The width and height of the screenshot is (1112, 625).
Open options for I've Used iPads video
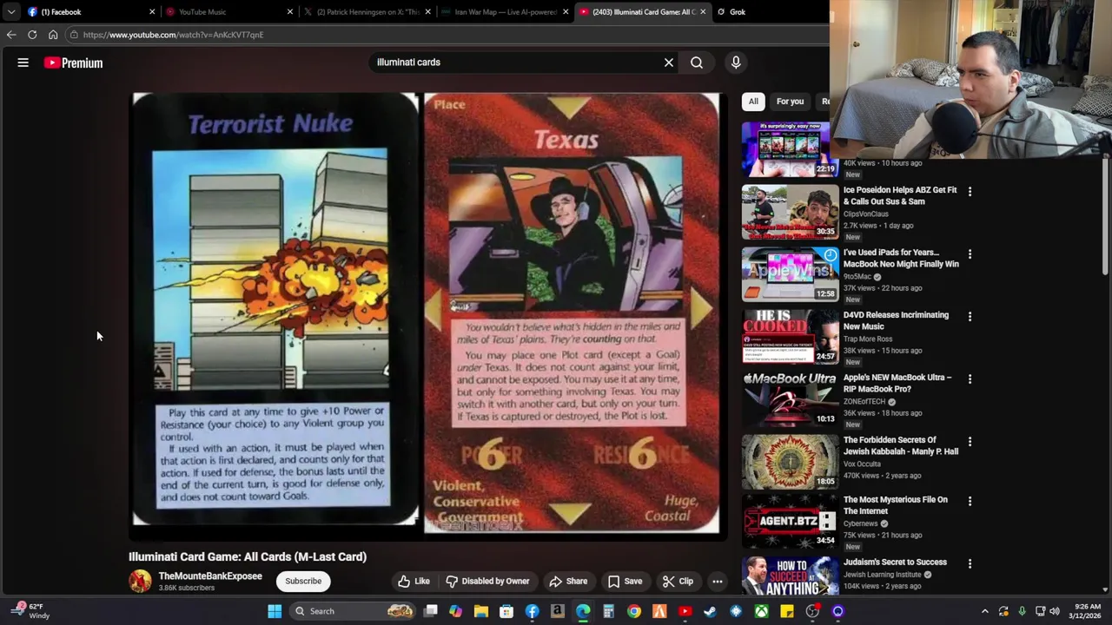970,253
